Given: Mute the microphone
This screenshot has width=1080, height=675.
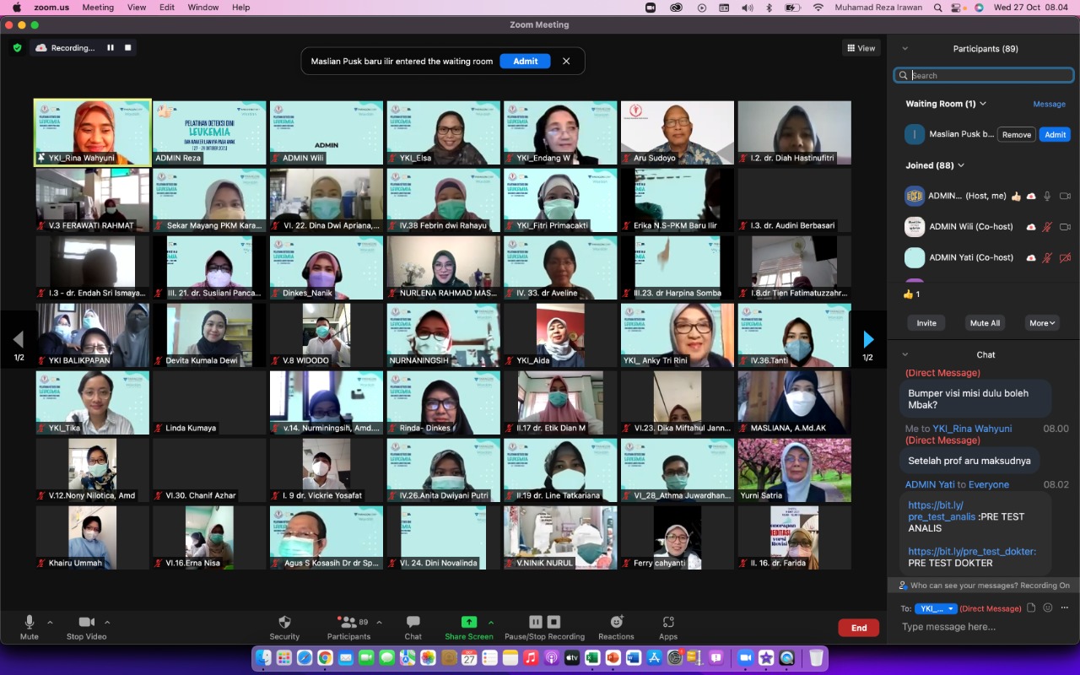Looking at the screenshot, I should tap(30, 623).
